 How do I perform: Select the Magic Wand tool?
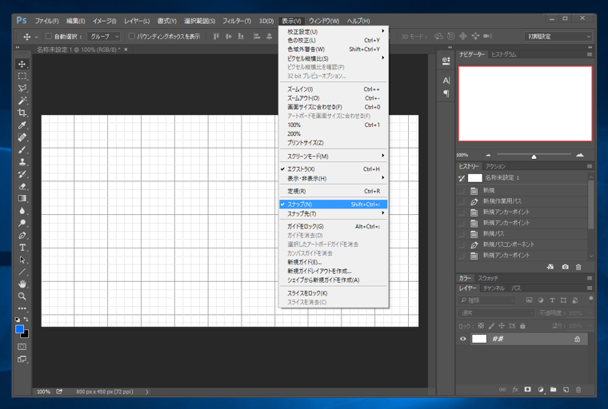(x=22, y=101)
